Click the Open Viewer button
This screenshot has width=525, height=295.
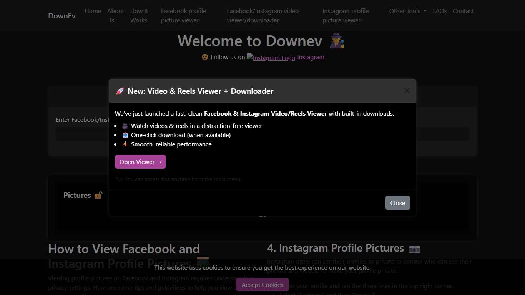pyautogui.click(x=140, y=162)
